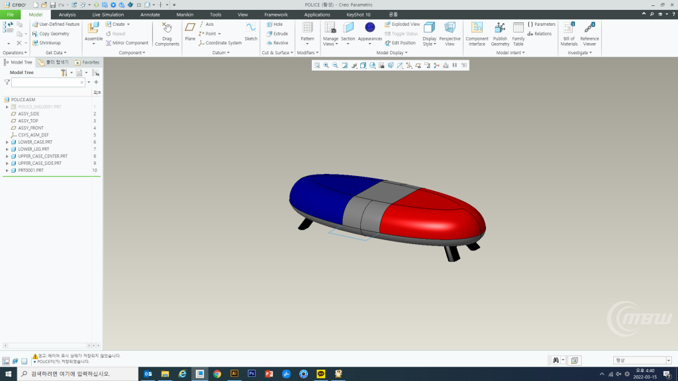Toggle datum display filters icon
Screen dimensions: 678x381
(x=409, y=65)
